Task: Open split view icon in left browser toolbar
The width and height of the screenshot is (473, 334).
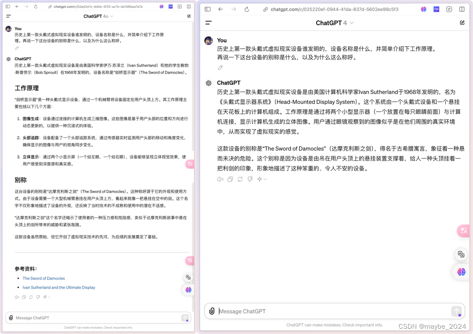Action: pyautogui.click(x=189, y=6)
